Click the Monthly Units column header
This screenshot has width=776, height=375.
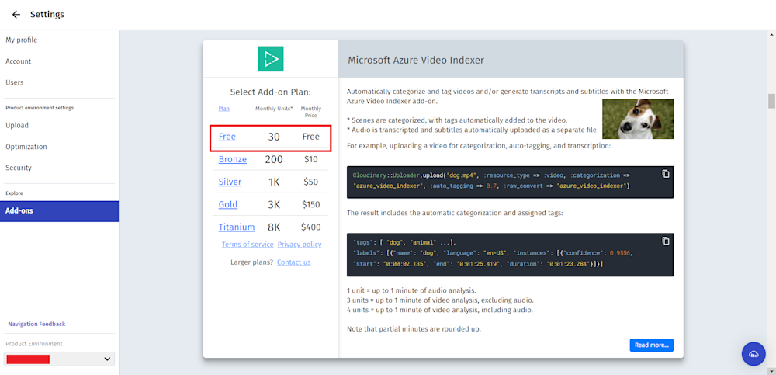274,109
